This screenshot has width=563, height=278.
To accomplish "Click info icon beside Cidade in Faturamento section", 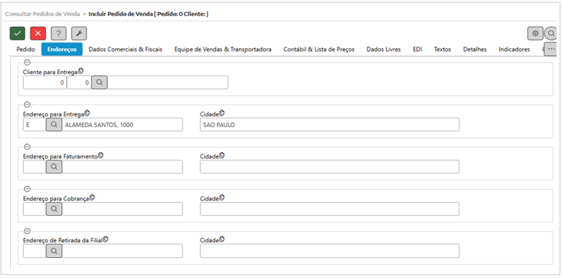I will [222, 155].
